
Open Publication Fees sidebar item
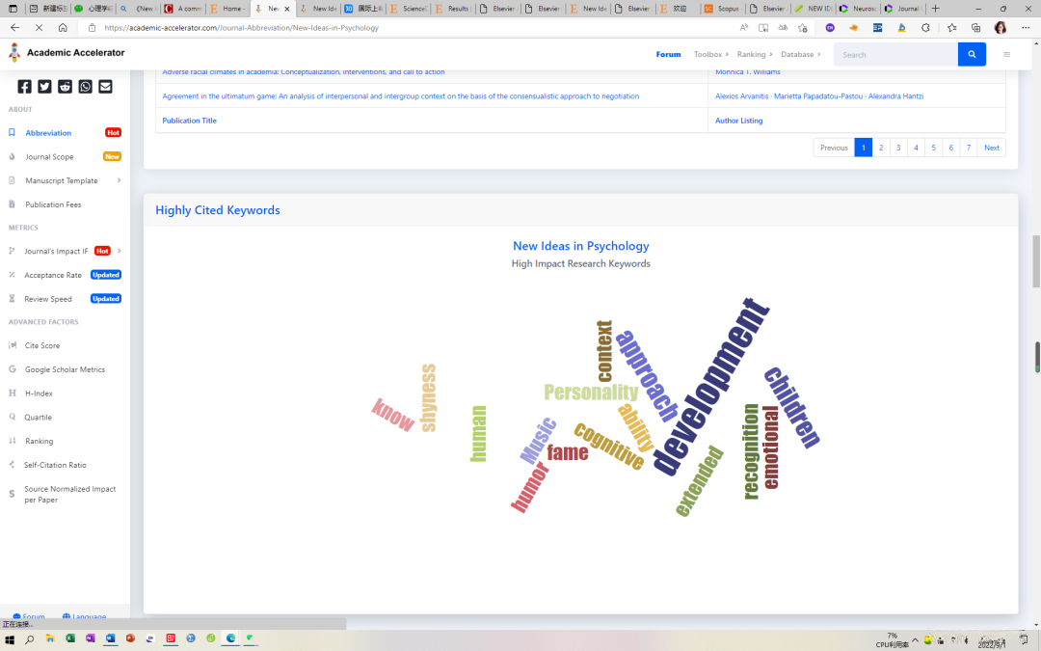click(53, 204)
